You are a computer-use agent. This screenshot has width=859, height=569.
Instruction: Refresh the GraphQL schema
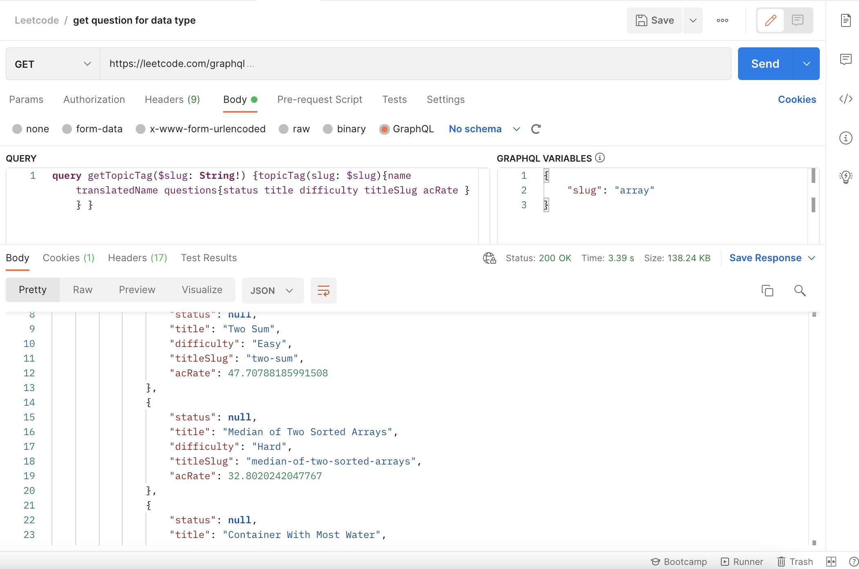536,129
